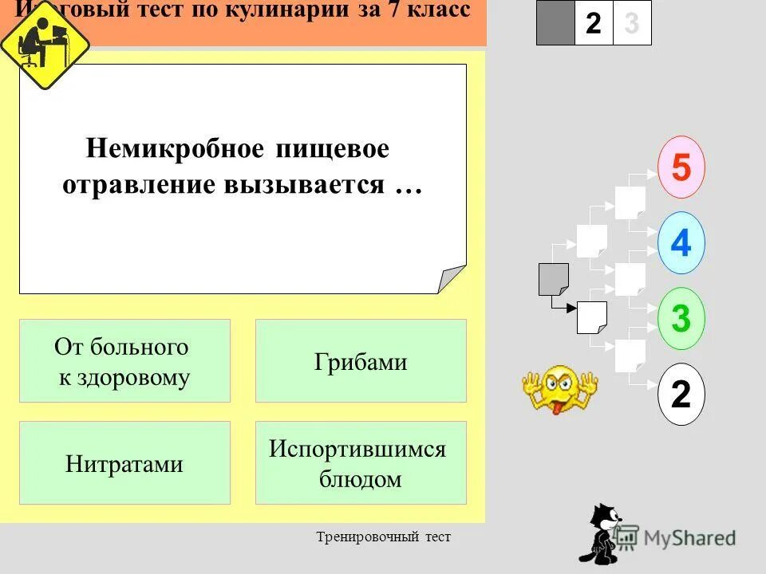Click the topmost white note leading to score 5
Image resolution: width=766 pixels, height=574 pixels.
tap(630, 201)
